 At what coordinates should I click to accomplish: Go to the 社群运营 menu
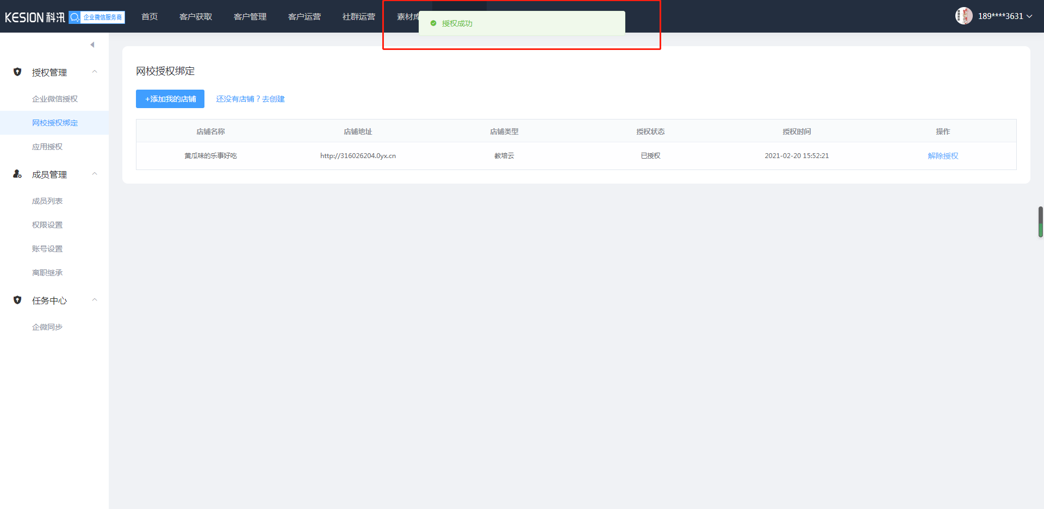pos(358,17)
